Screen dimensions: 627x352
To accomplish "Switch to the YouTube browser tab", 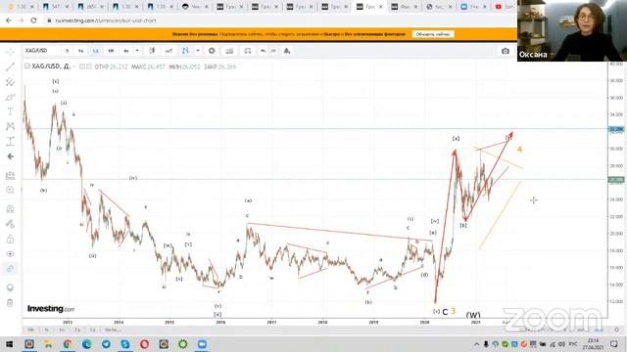I will click(x=504, y=7).
